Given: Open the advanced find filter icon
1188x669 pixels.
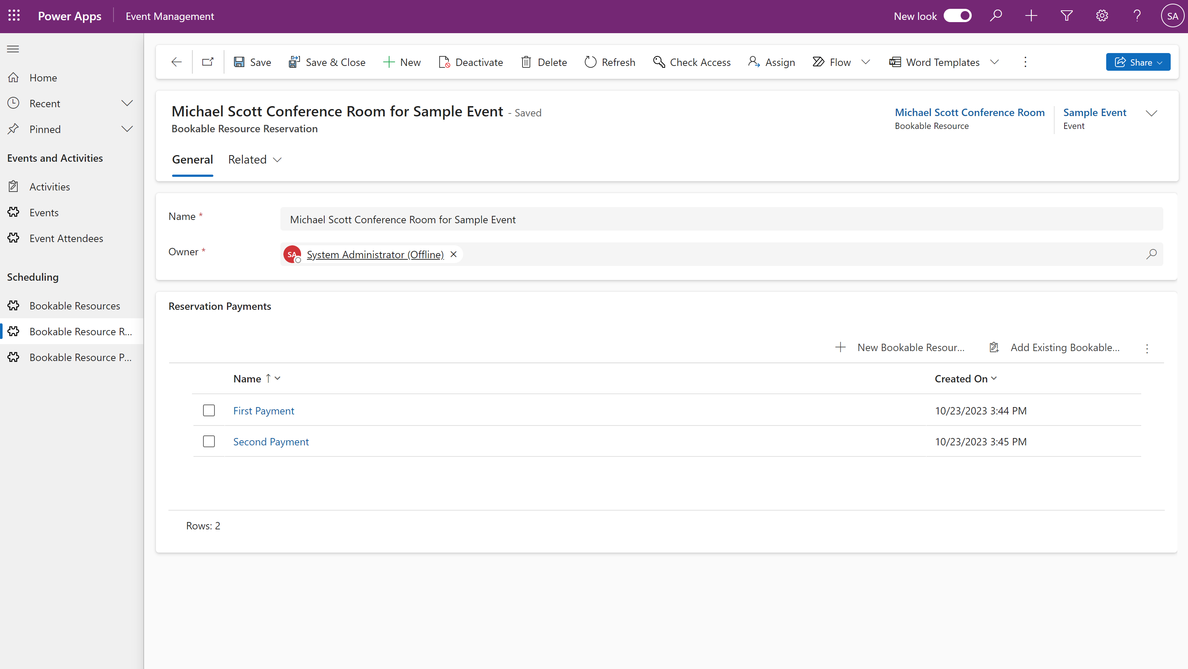Looking at the screenshot, I should click(x=1066, y=16).
